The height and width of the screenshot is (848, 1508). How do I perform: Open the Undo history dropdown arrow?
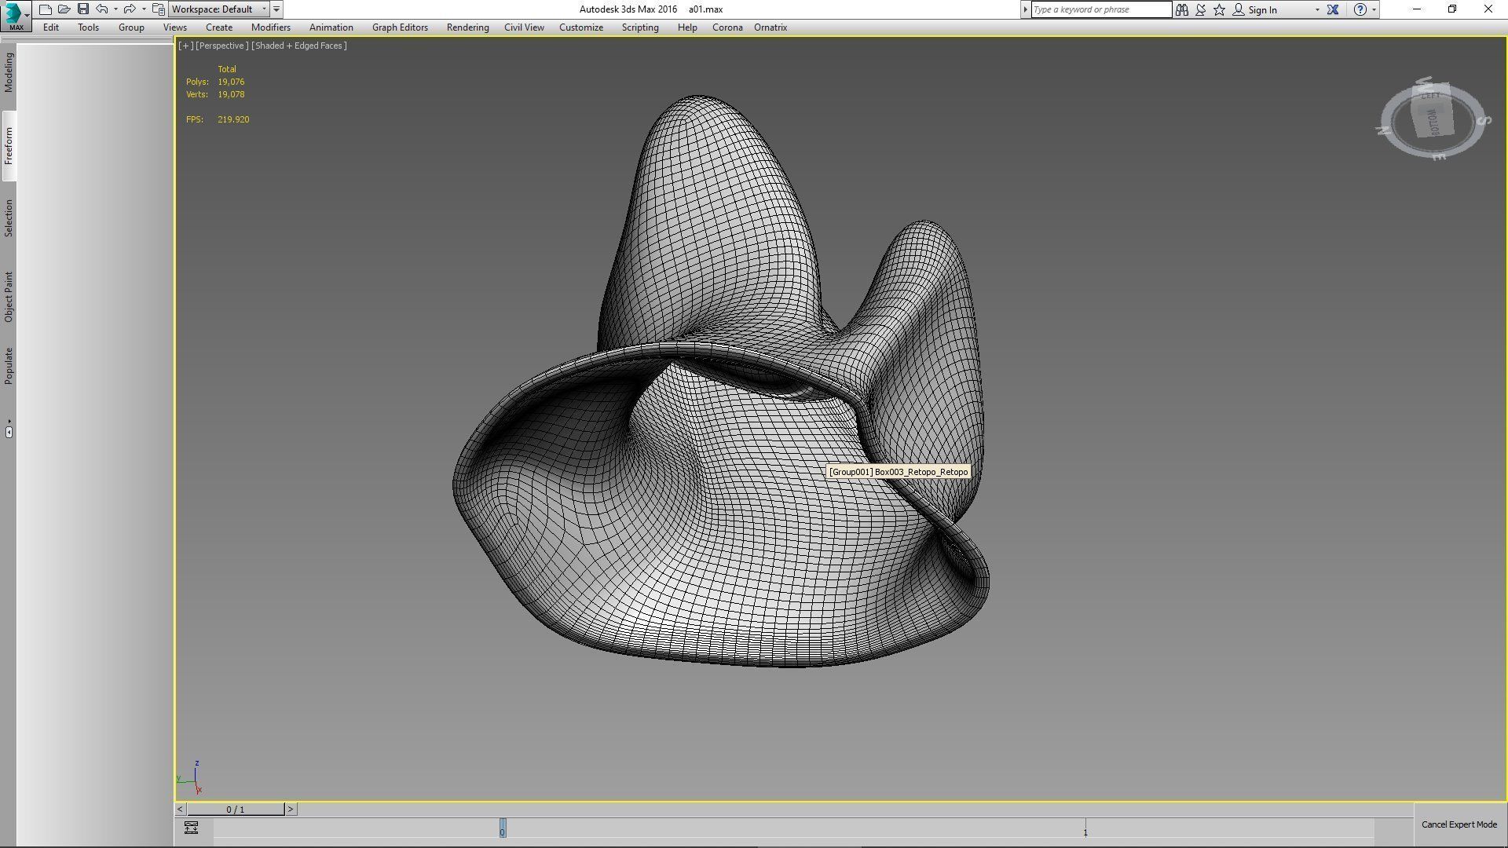[x=115, y=9]
